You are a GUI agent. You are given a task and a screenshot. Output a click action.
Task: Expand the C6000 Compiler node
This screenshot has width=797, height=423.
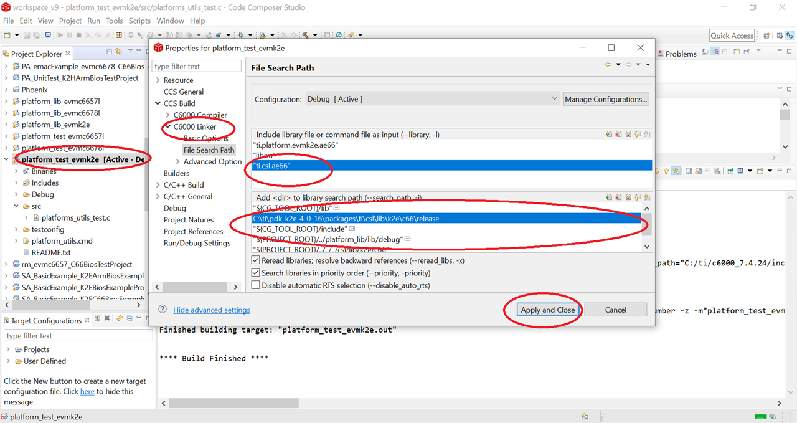point(168,115)
